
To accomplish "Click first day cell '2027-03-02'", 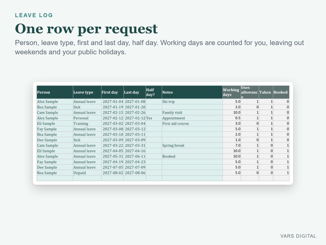I will point(112,123).
